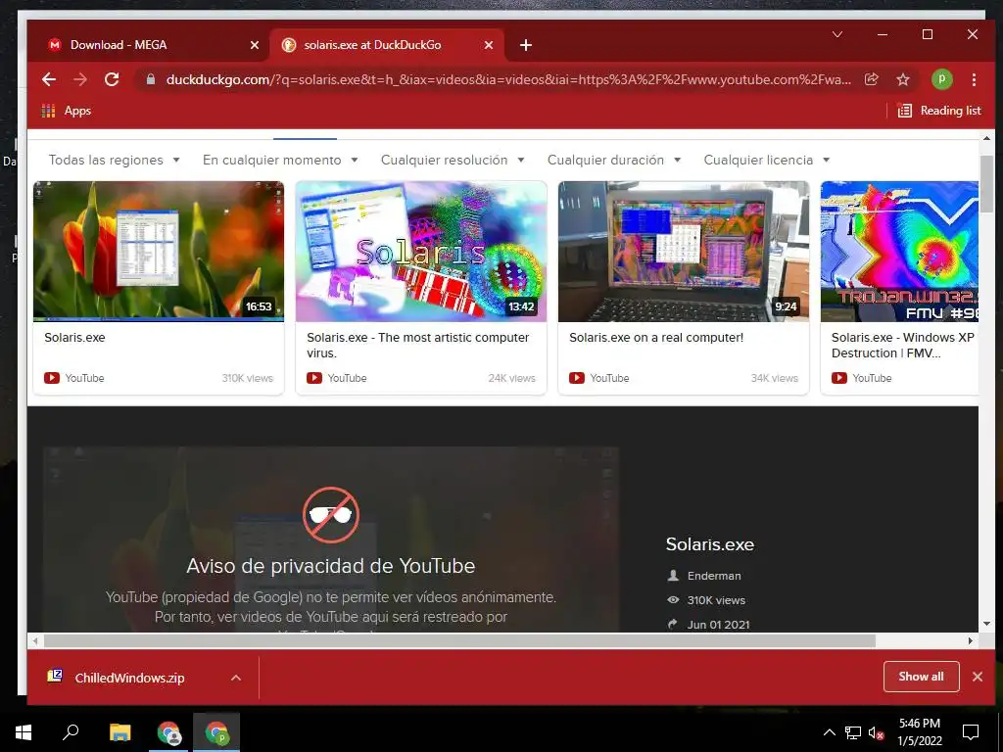Image resolution: width=1003 pixels, height=752 pixels.
Task: Click the forward navigation arrow
Action: (x=80, y=79)
